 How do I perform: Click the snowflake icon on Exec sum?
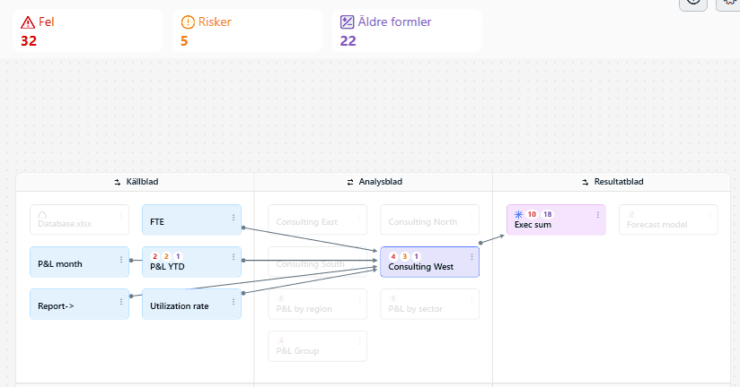(519, 214)
